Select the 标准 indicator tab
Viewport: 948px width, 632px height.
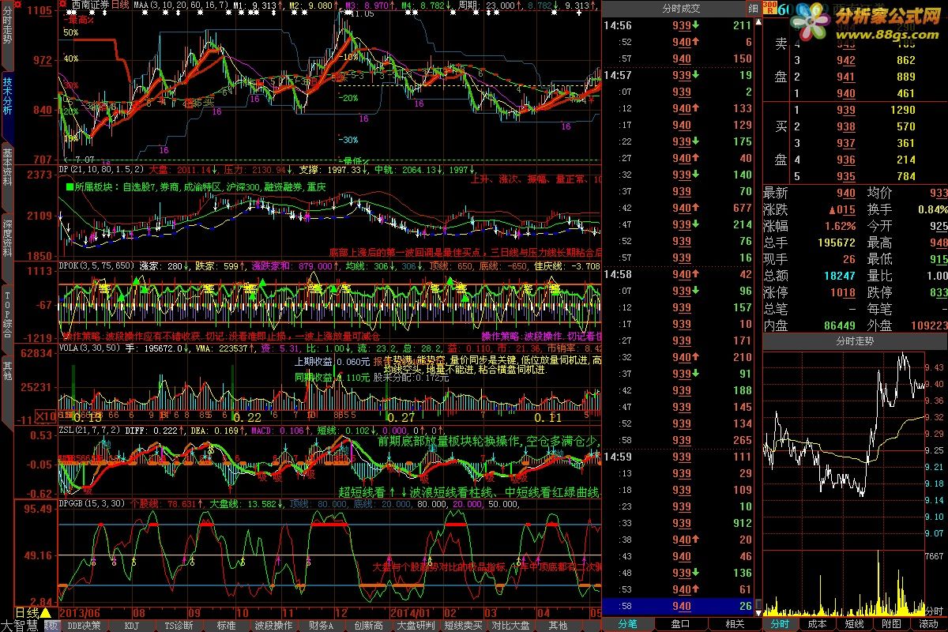coord(226,625)
